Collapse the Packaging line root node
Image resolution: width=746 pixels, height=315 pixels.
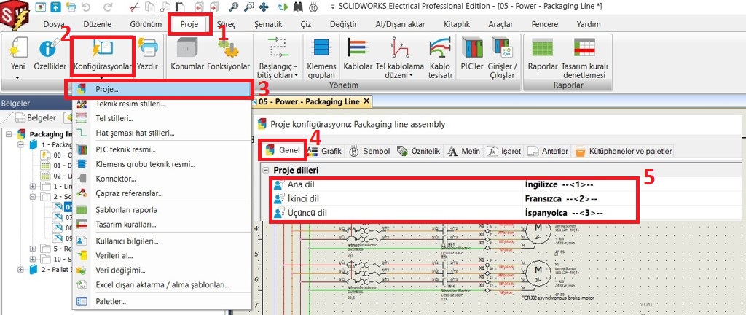pyautogui.click(x=9, y=134)
